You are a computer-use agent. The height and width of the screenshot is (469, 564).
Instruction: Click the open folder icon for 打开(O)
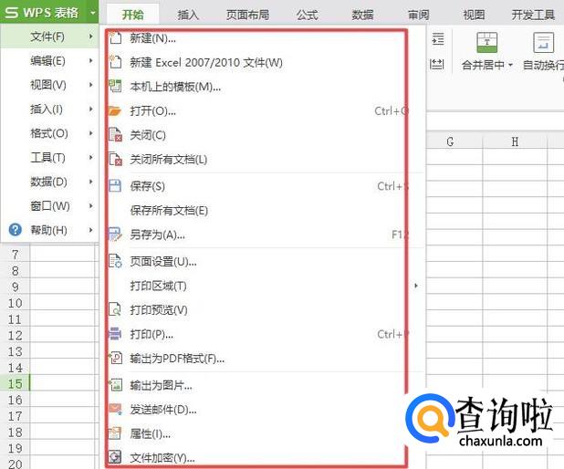click(115, 111)
